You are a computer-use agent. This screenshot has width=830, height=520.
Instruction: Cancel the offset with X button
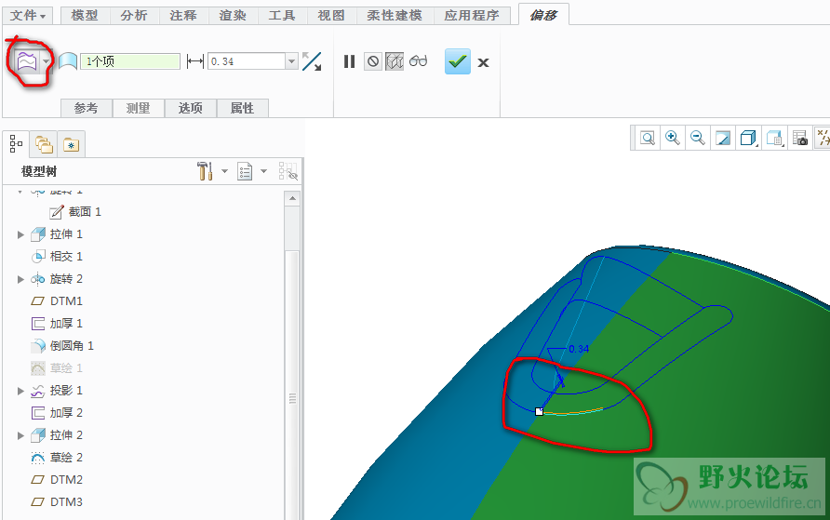tap(483, 62)
